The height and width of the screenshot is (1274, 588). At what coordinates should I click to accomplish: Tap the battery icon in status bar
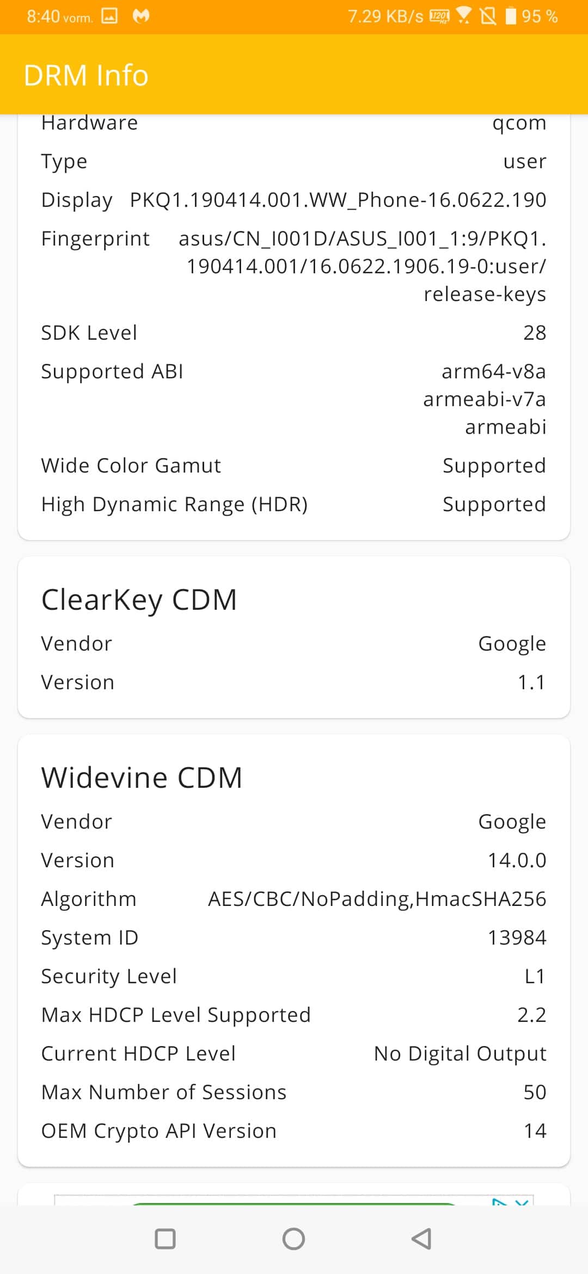[511, 16]
